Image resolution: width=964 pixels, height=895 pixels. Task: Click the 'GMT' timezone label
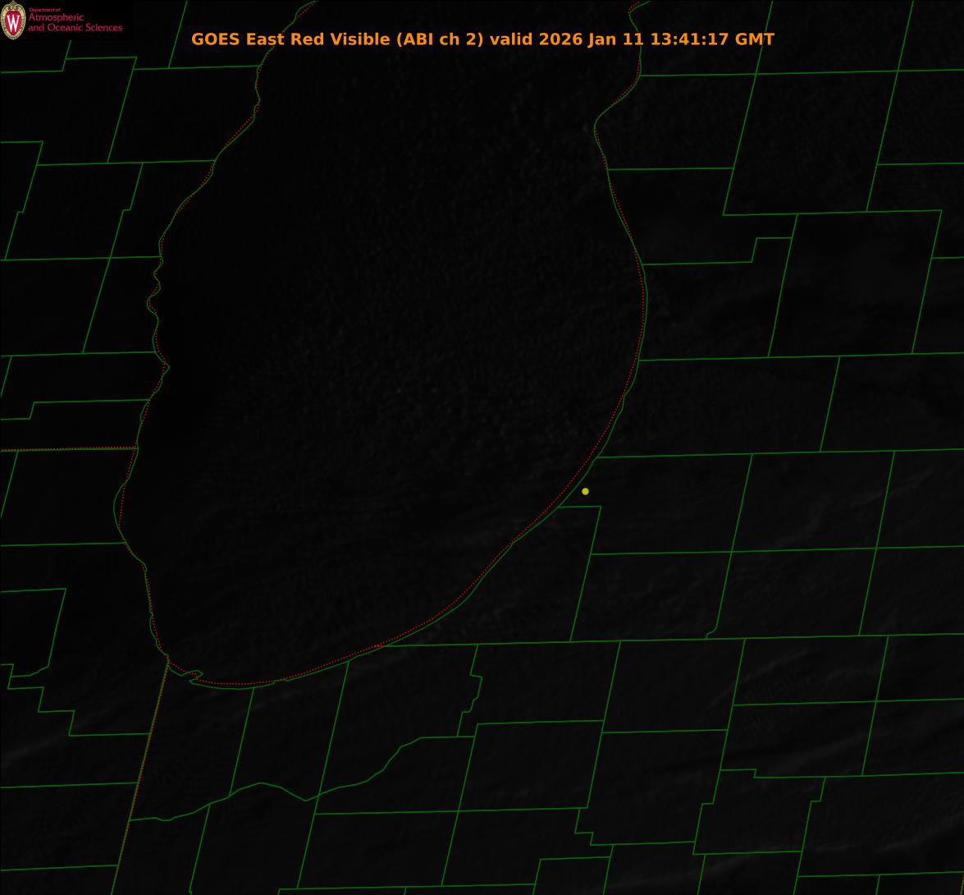click(753, 39)
